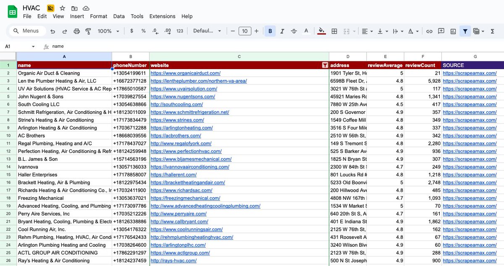
Task: Open the text color picker
Action: 306,31
